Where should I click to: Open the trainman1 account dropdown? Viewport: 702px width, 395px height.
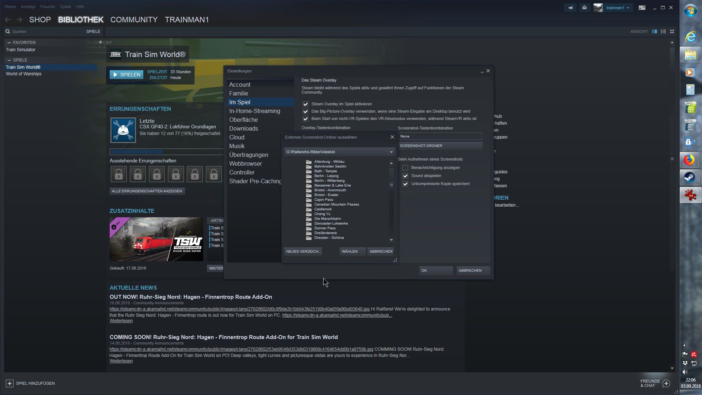coord(617,8)
